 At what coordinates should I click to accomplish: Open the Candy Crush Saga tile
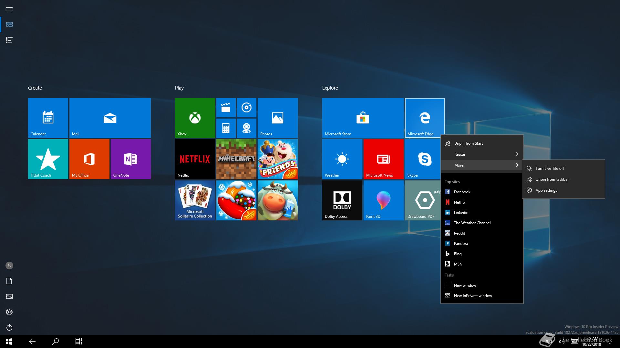(236, 200)
